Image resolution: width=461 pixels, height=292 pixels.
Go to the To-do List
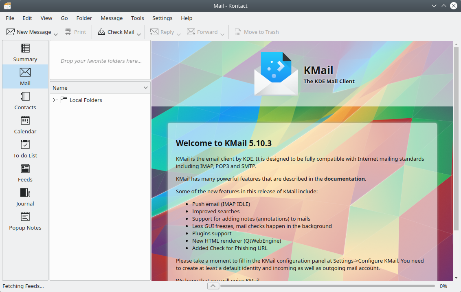pyautogui.click(x=25, y=149)
